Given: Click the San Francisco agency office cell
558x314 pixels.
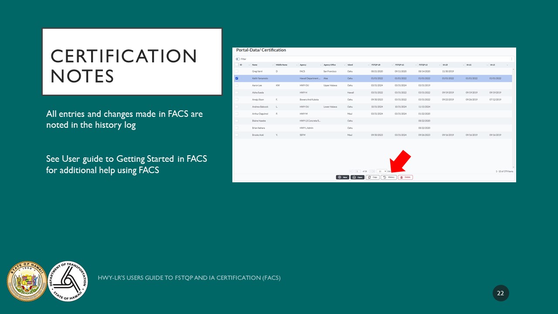Looking at the screenshot, I should [x=330, y=71].
